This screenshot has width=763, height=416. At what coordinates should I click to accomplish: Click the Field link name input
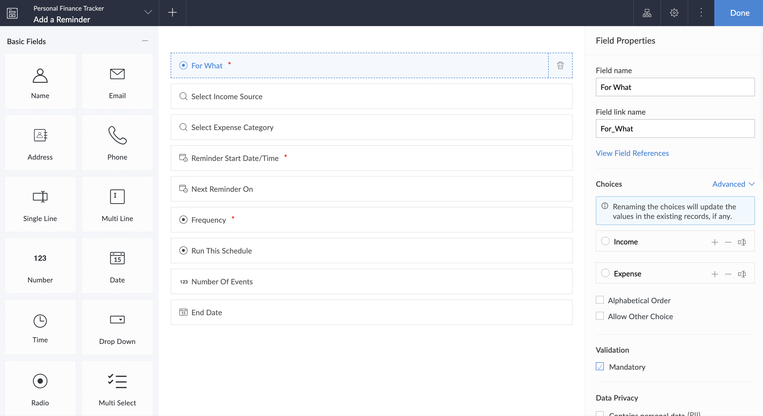675,128
